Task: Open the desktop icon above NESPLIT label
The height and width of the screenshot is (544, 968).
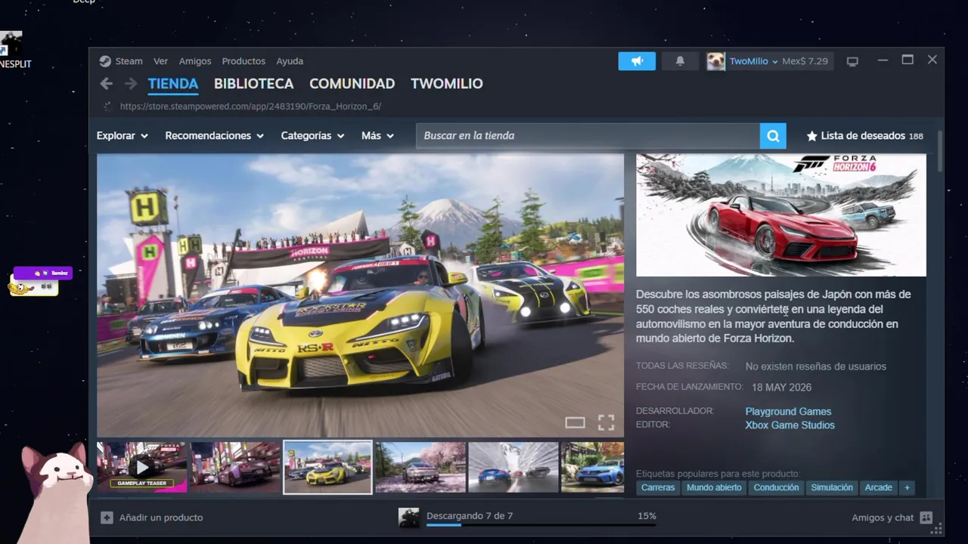Action: point(11,44)
